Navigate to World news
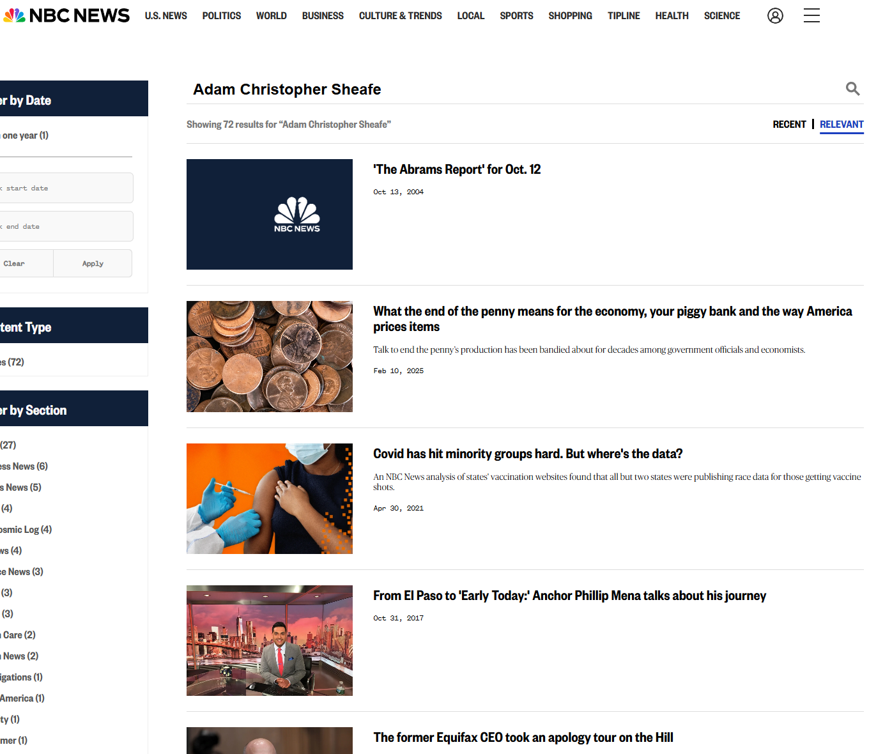The width and height of the screenshot is (876, 754). (272, 15)
